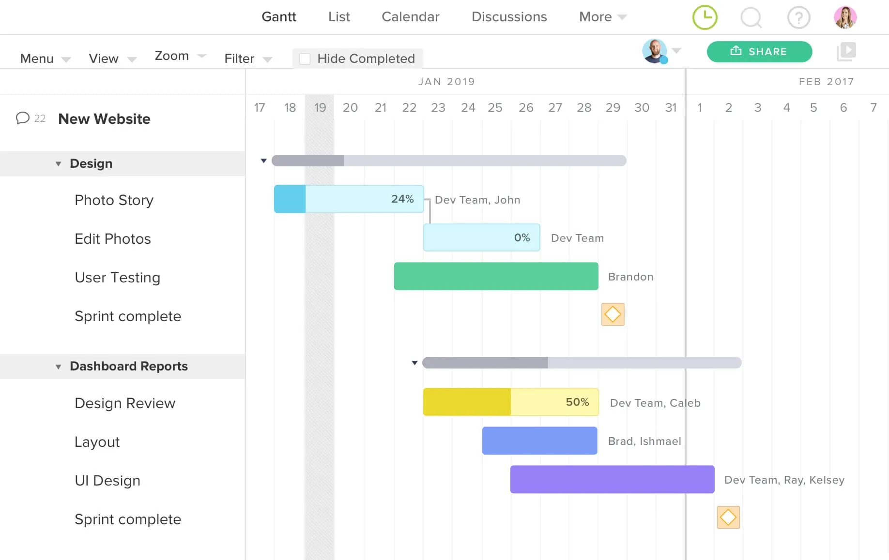889x560 pixels.
Task: Enable the Hide Completed checkbox
Action: [305, 58]
